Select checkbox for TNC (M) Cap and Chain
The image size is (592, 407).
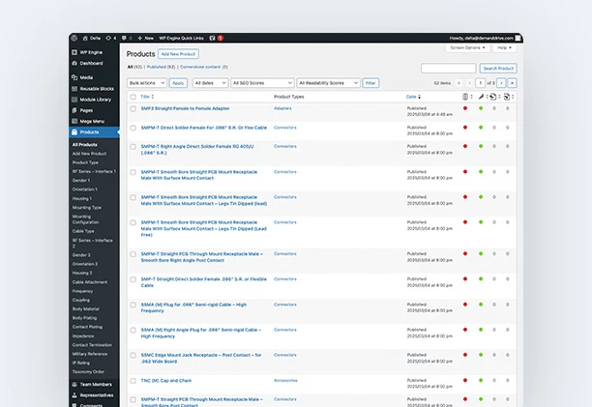(x=133, y=380)
